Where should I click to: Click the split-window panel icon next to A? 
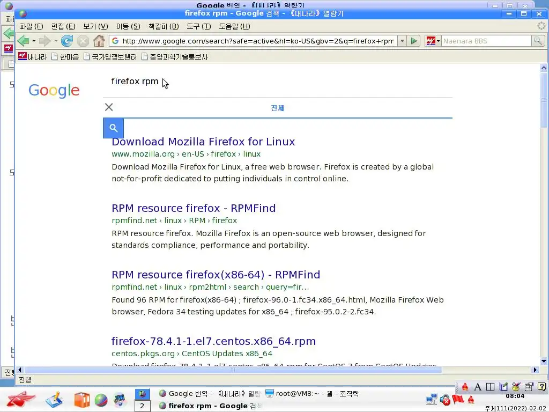(490, 387)
